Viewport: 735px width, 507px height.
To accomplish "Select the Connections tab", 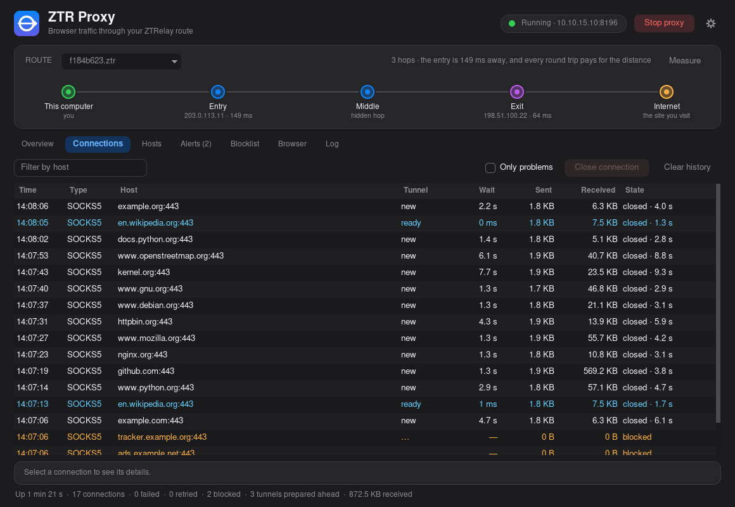I will coord(98,144).
